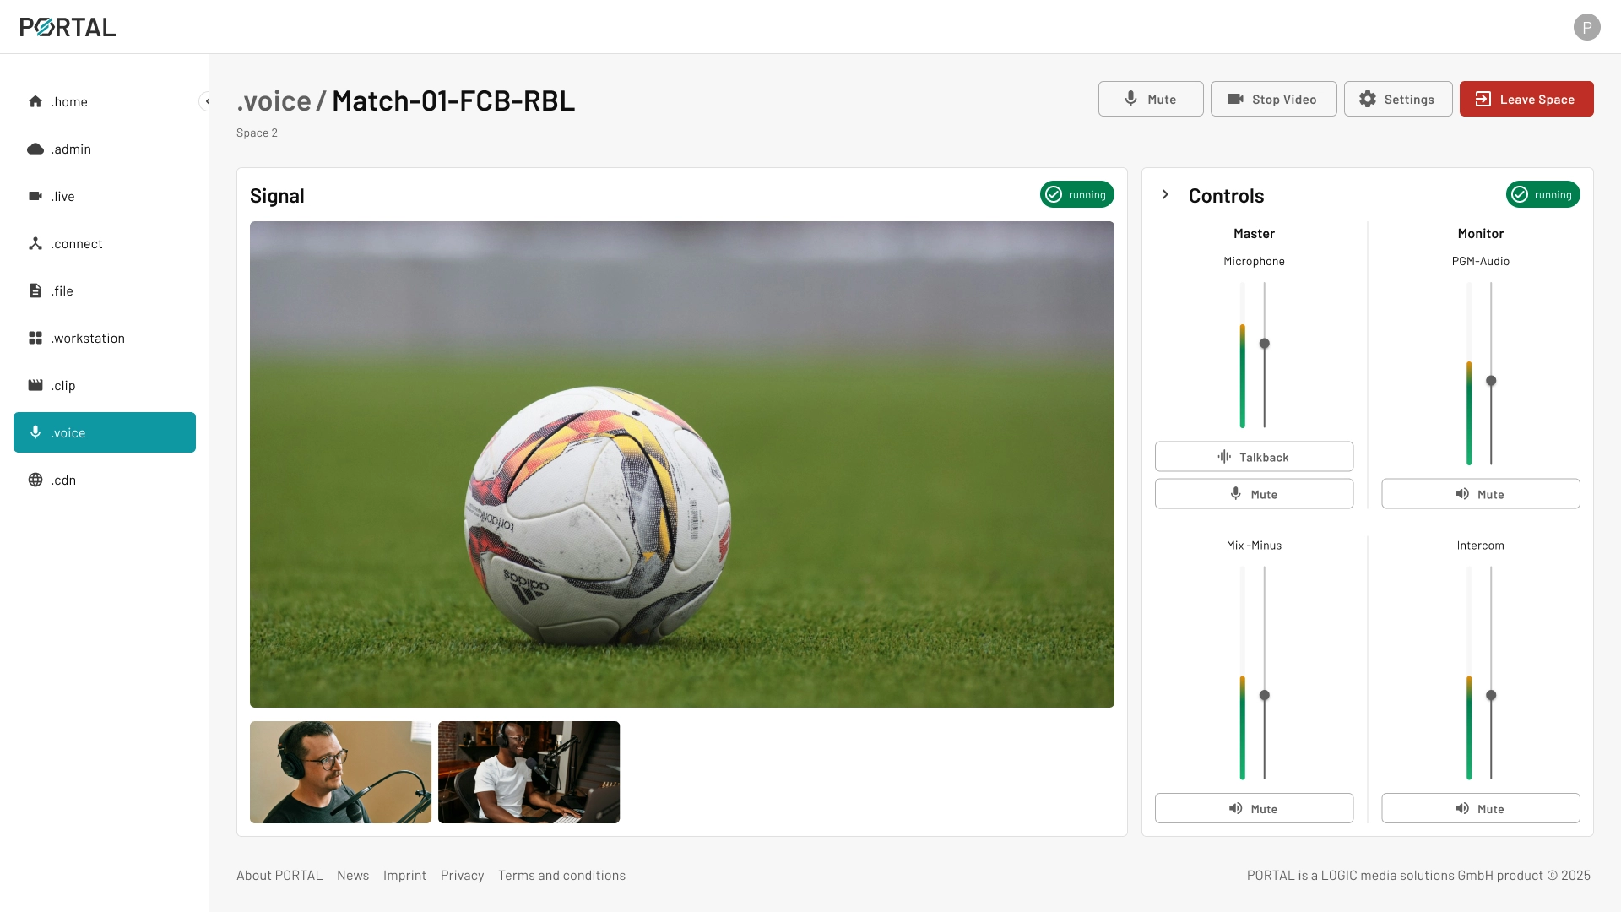Open the .admin cloud icon
Screen dimensions: 1621x912
(x=35, y=149)
